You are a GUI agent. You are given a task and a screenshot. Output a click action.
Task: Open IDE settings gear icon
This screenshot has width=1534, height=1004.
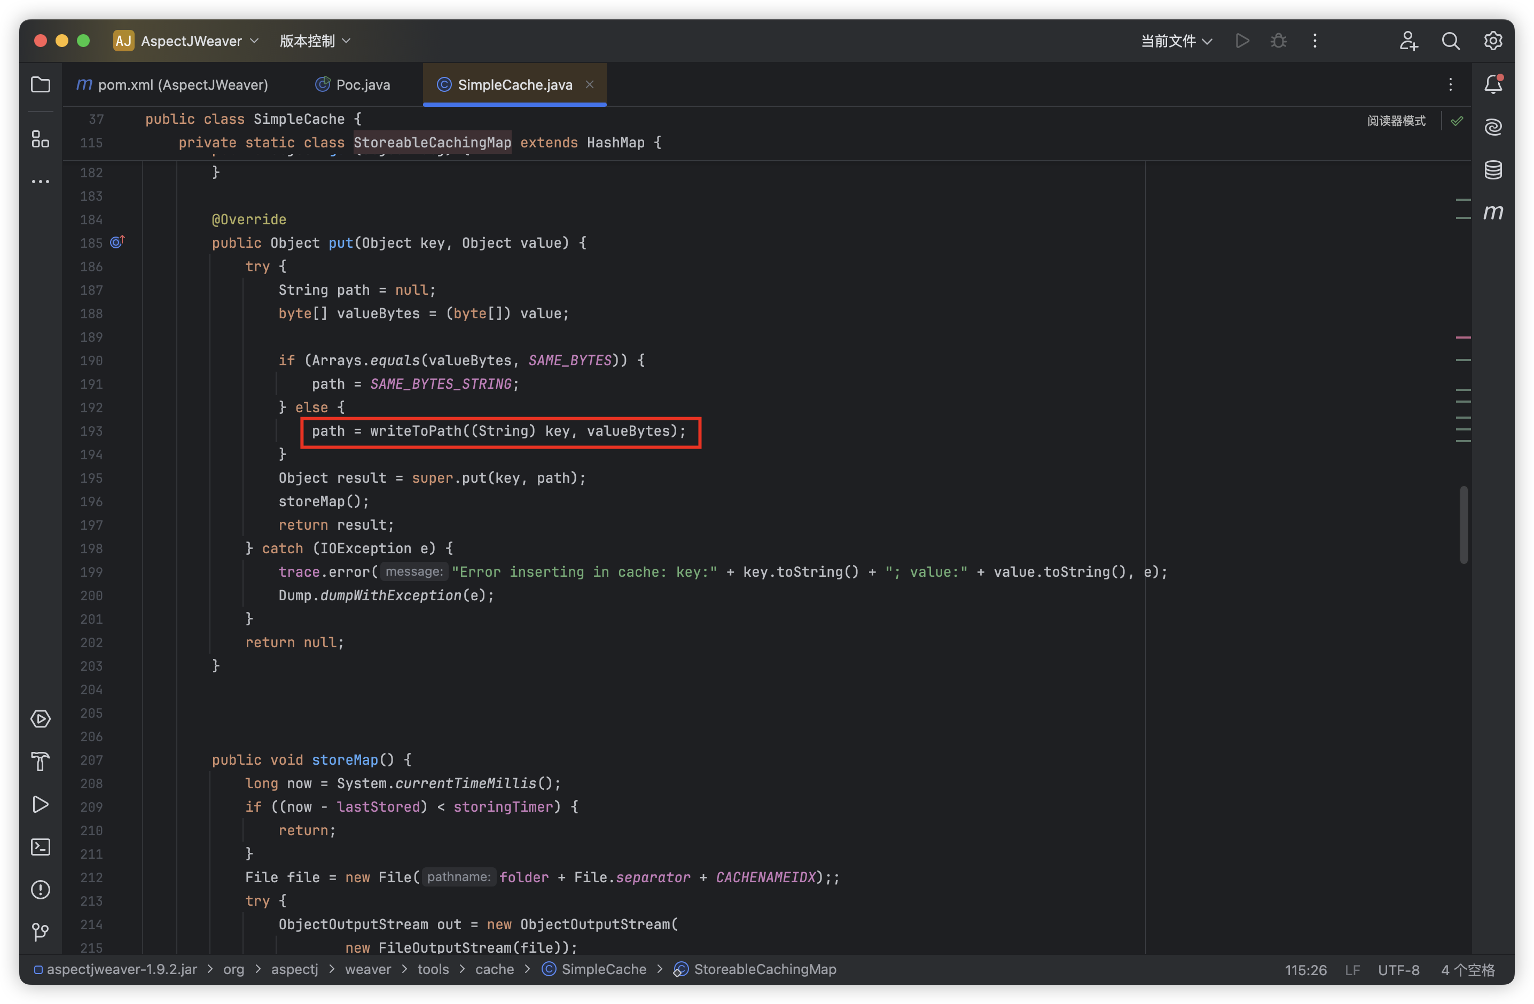(x=1493, y=41)
